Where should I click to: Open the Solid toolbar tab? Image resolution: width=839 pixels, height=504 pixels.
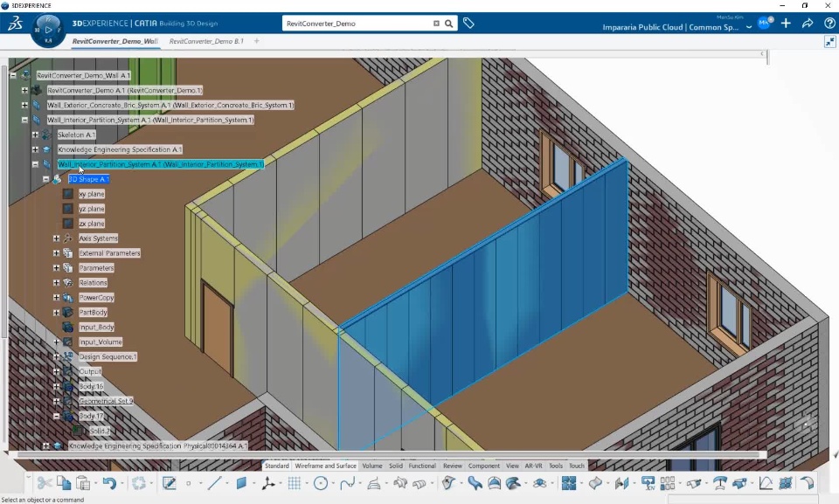396,466
